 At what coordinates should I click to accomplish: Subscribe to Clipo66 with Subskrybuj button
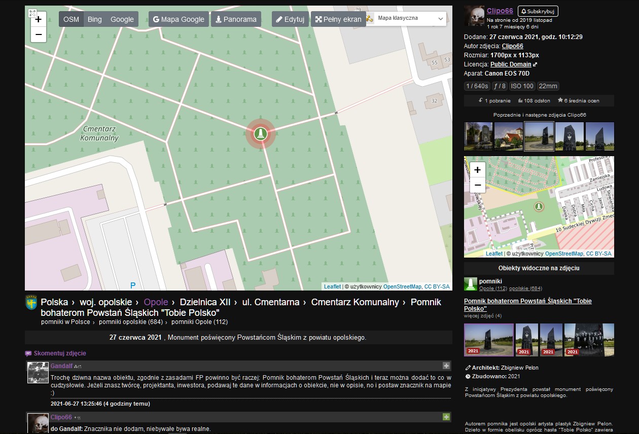coord(538,11)
